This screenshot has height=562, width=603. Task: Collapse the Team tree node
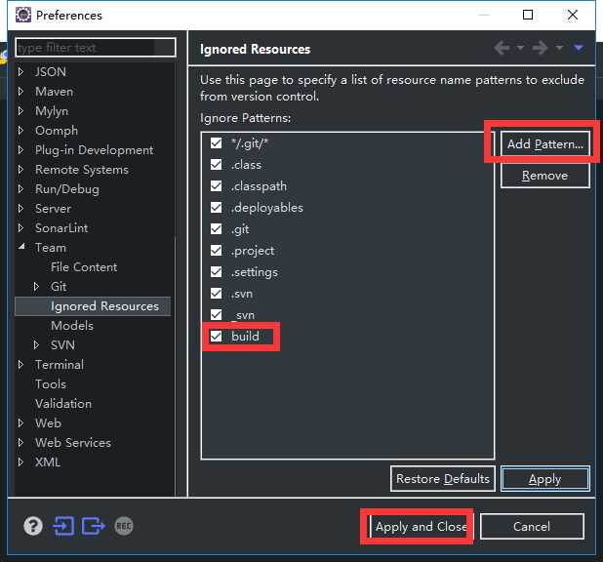[x=21, y=246]
